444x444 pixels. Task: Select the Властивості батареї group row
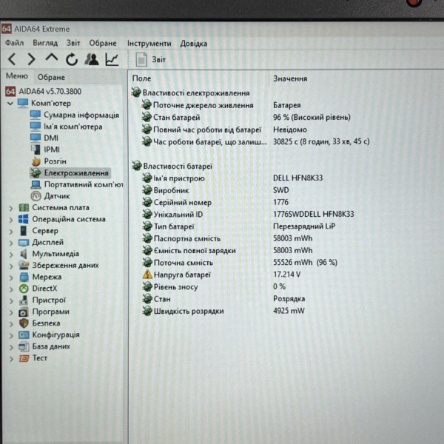coord(172,166)
